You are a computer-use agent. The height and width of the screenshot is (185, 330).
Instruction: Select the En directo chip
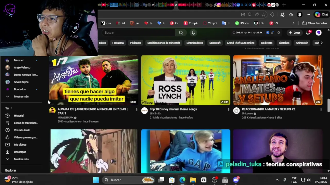pyautogui.click(x=267, y=43)
